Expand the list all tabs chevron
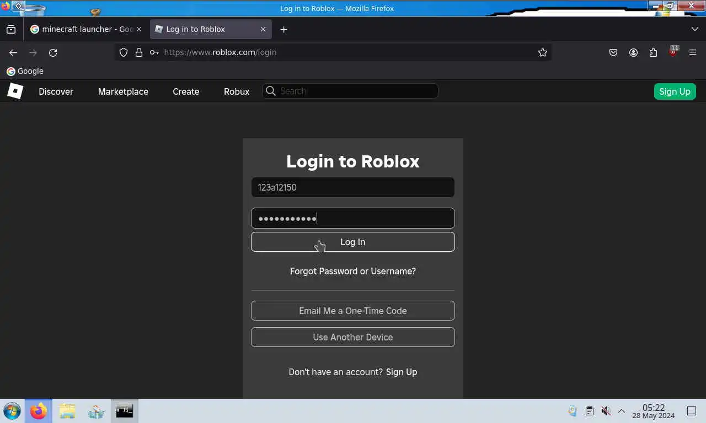Viewport: 706px width, 423px height. pyautogui.click(x=694, y=29)
